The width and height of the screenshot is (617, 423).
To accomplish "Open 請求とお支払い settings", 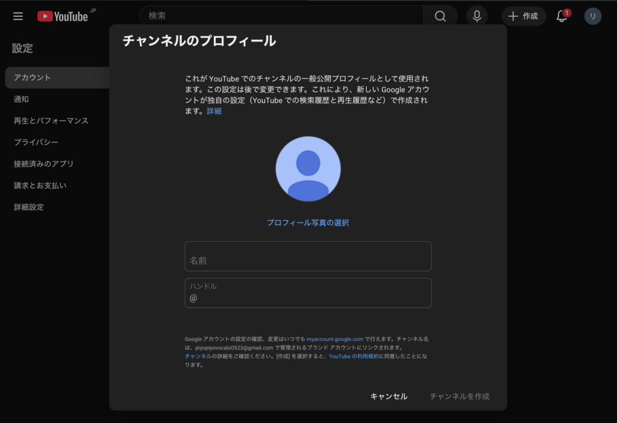I will [x=40, y=186].
